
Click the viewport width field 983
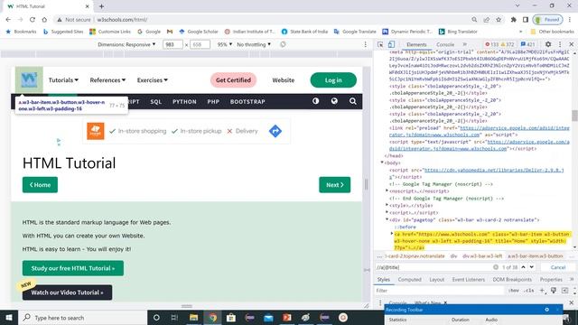click(172, 44)
